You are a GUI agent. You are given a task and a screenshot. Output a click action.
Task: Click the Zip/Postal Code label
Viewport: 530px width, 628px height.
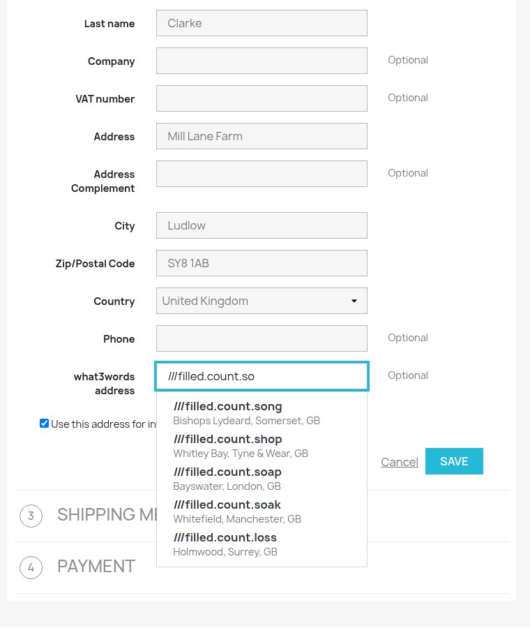tap(96, 264)
